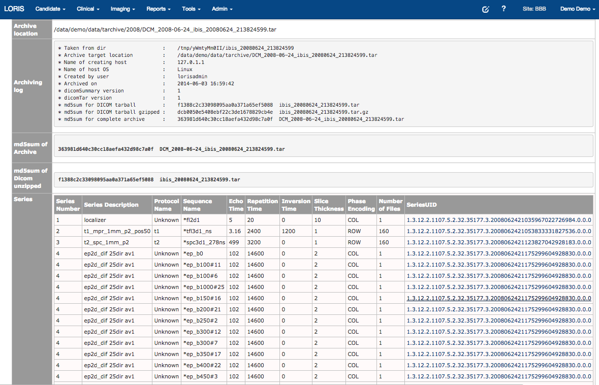Open the feedback edit icon in navbar
This screenshot has height=385, width=599.
[485, 9]
